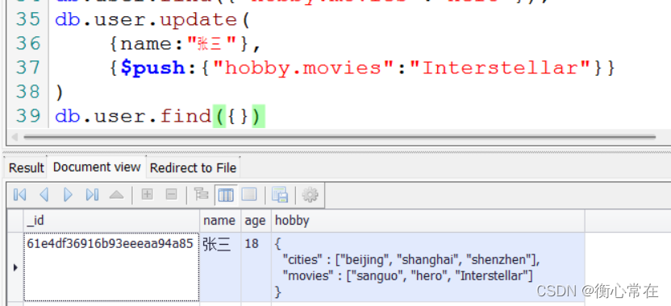Click the hobby column header
Image resolution: width=671 pixels, height=306 pixels.
pyautogui.click(x=428, y=221)
